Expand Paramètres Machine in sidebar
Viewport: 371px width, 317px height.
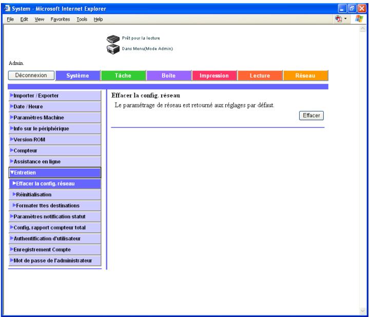pyautogui.click(x=55, y=118)
